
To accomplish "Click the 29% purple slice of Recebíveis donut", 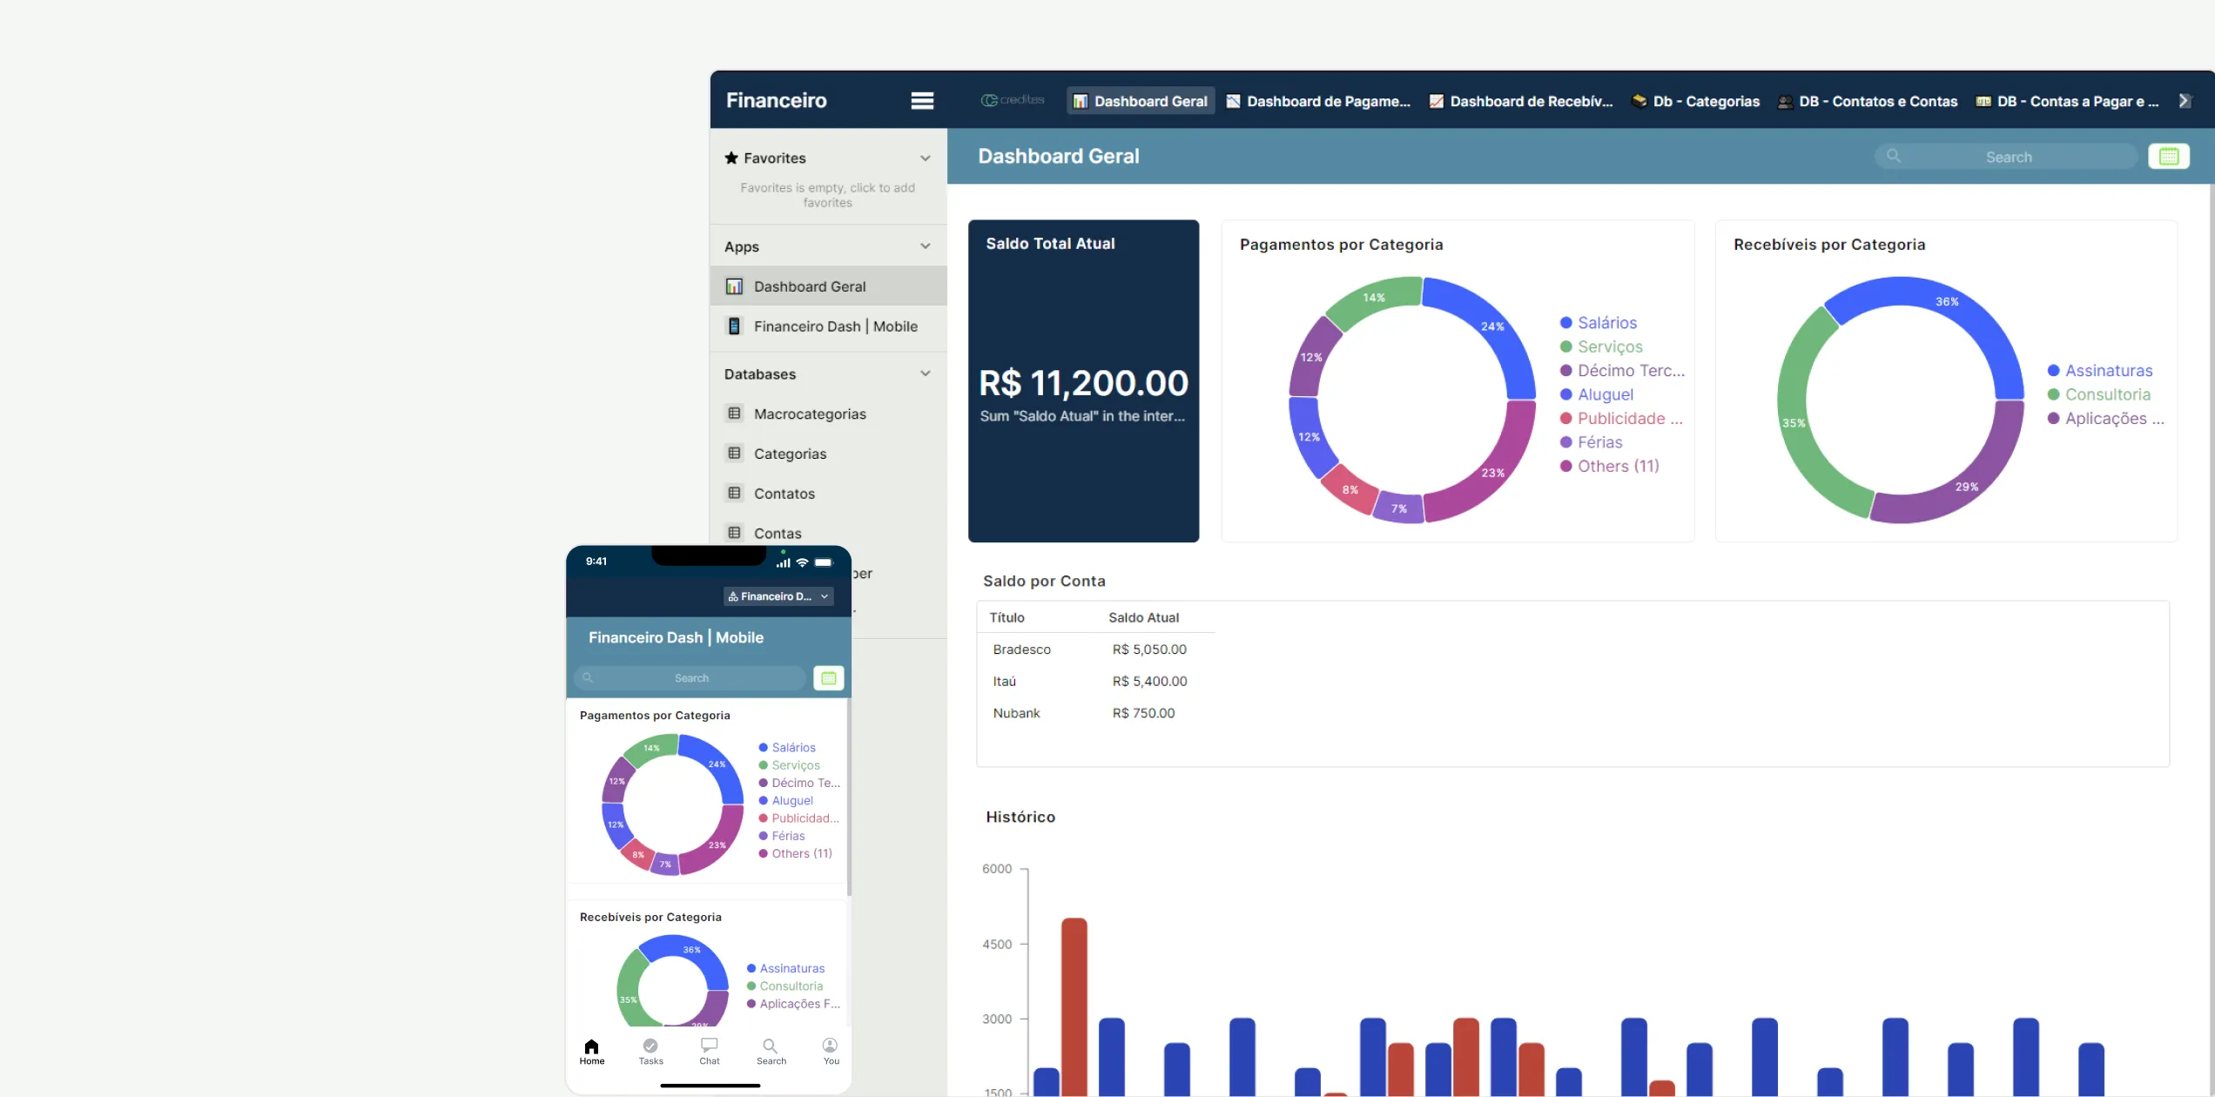I will [1967, 487].
